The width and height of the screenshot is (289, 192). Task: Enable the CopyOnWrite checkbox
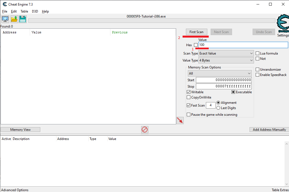[189, 97]
